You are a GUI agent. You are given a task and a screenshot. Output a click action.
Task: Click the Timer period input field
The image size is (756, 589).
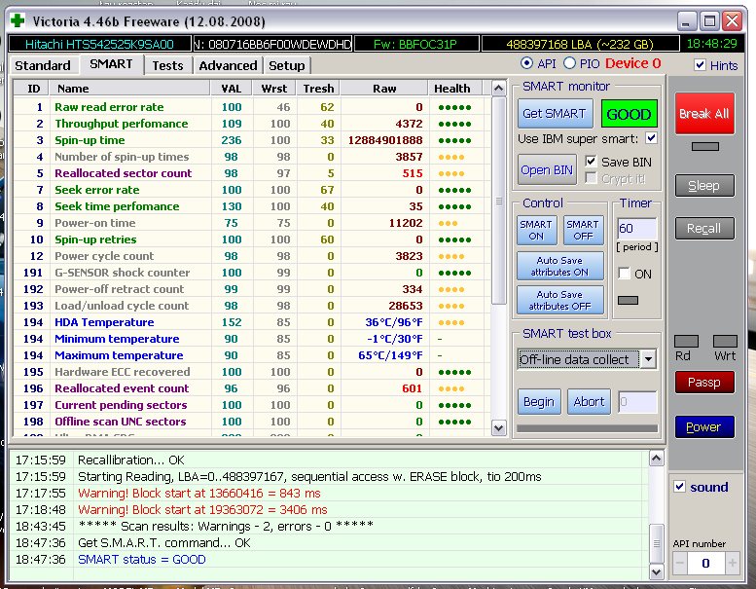coord(637,228)
